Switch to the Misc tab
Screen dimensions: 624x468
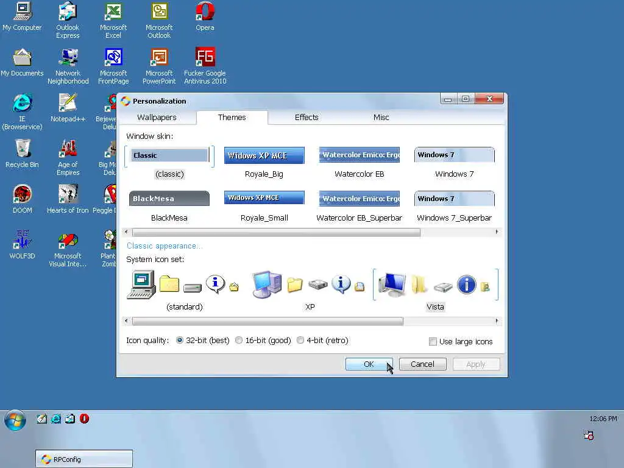pos(381,118)
